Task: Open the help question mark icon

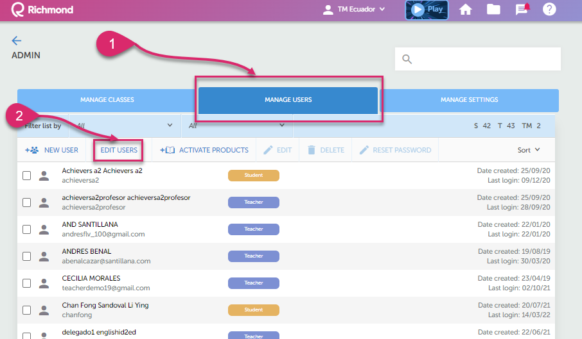Action: tap(549, 10)
